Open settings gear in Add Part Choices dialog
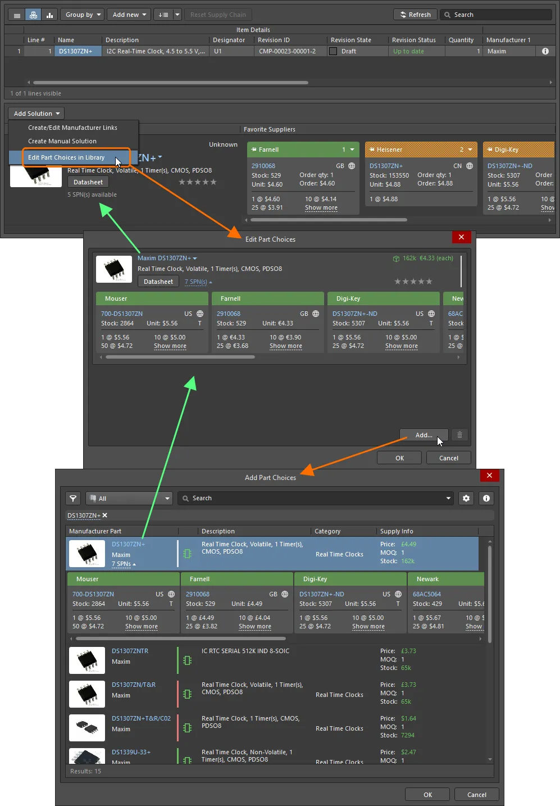 (x=466, y=498)
